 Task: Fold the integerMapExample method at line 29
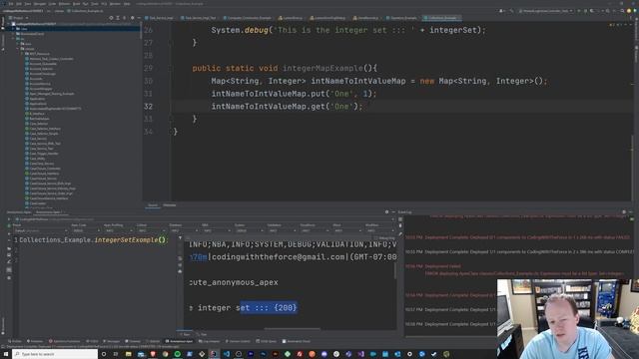pyautogui.click(x=171, y=69)
